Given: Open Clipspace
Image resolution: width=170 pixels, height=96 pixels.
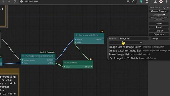Looking at the screenshot, I should pos(159,34).
